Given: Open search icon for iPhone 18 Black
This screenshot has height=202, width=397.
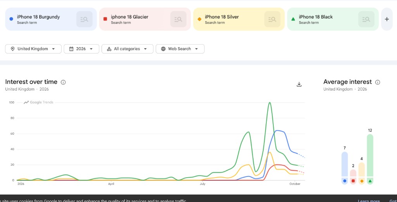Looking at the screenshot, I should (366, 19).
